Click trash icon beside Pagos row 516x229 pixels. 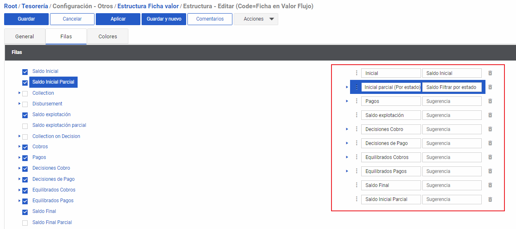tap(490, 101)
